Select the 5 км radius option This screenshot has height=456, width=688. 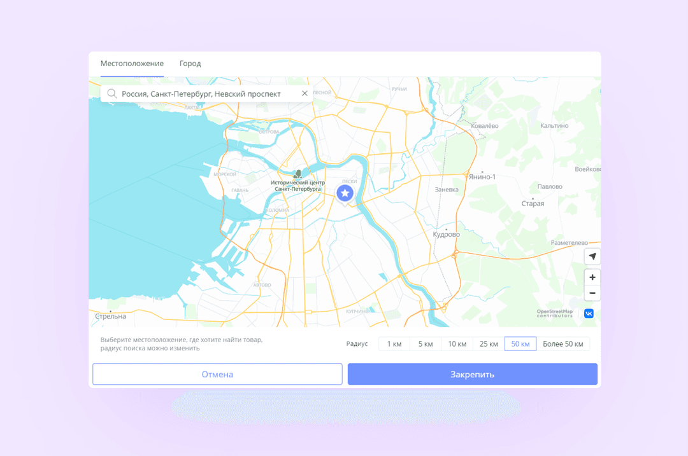[426, 344]
